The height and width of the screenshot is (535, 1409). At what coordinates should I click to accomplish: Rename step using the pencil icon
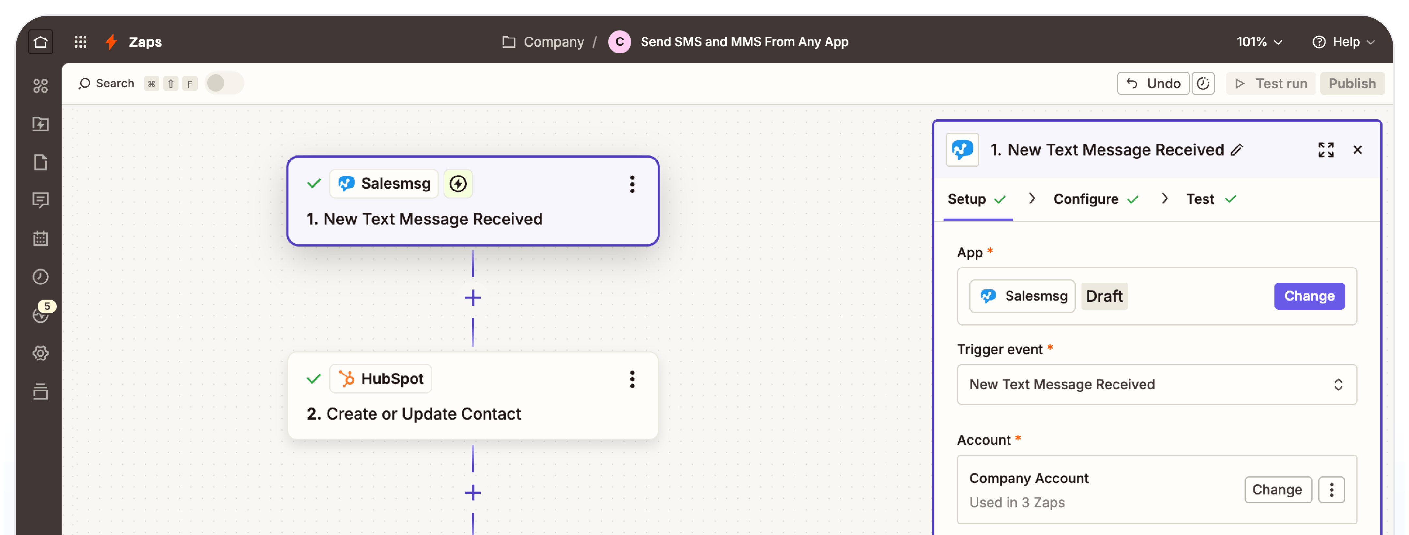1237,150
